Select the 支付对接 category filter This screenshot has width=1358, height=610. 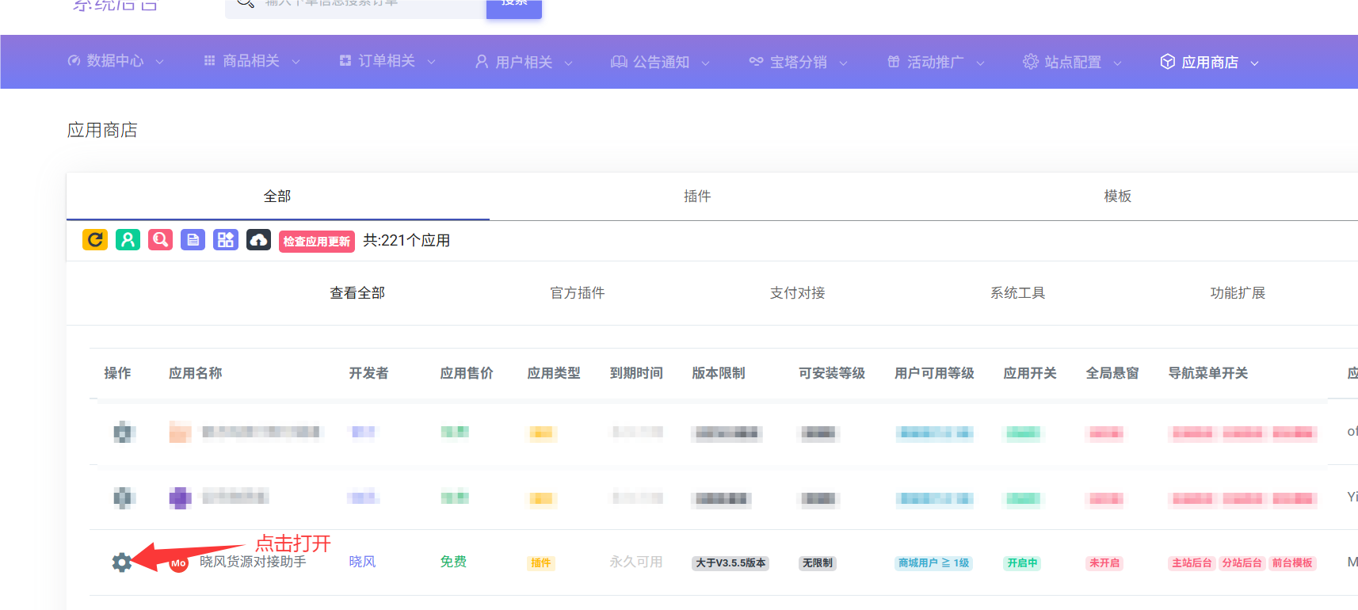point(797,293)
